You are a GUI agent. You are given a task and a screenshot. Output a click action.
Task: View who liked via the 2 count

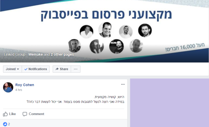(x=9, y=124)
